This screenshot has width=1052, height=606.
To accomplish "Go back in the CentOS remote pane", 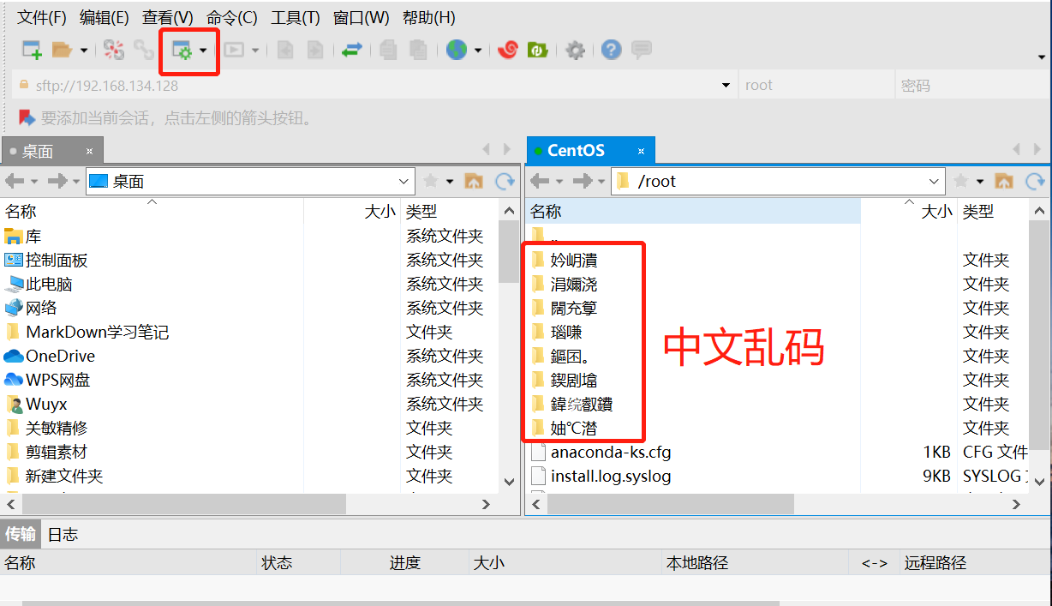I will [540, 181].
